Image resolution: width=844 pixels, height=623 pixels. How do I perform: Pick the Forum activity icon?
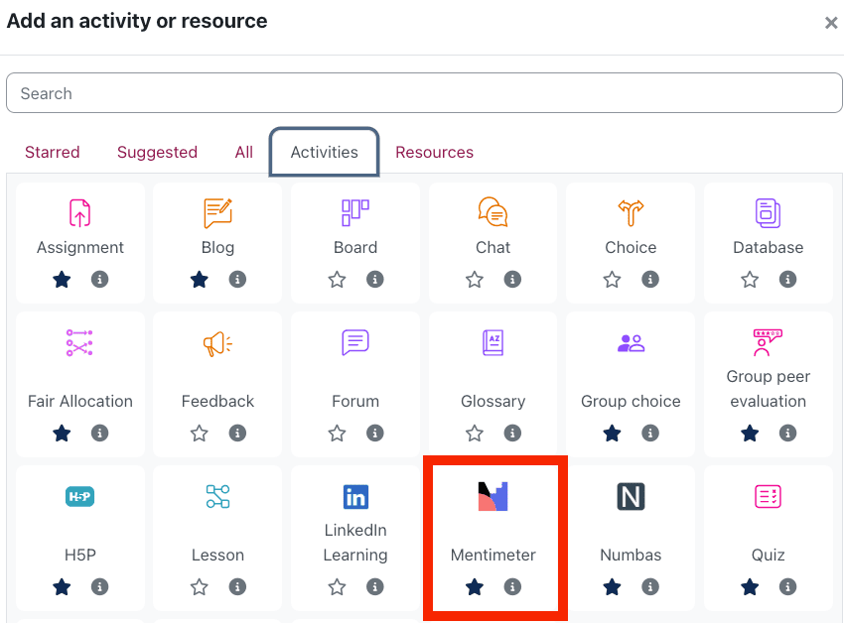[355, 342]
